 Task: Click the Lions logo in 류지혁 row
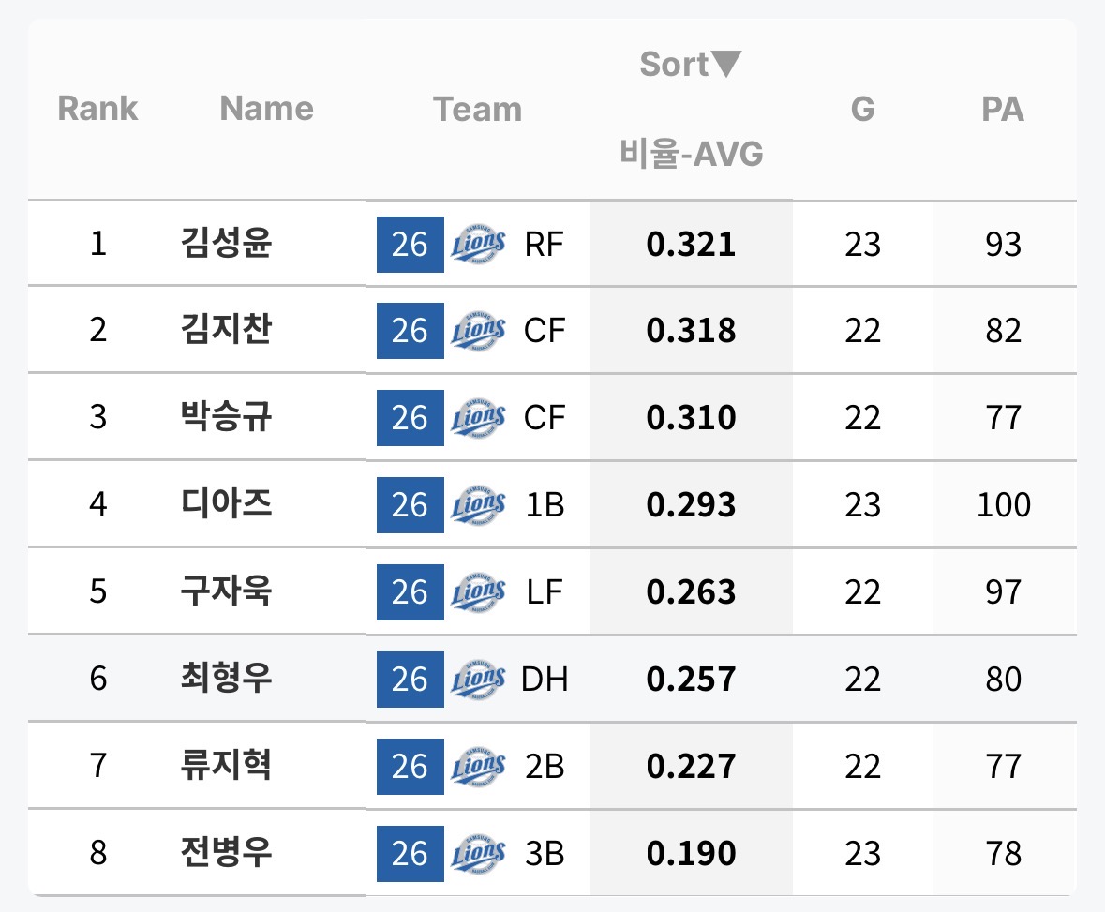479,766
